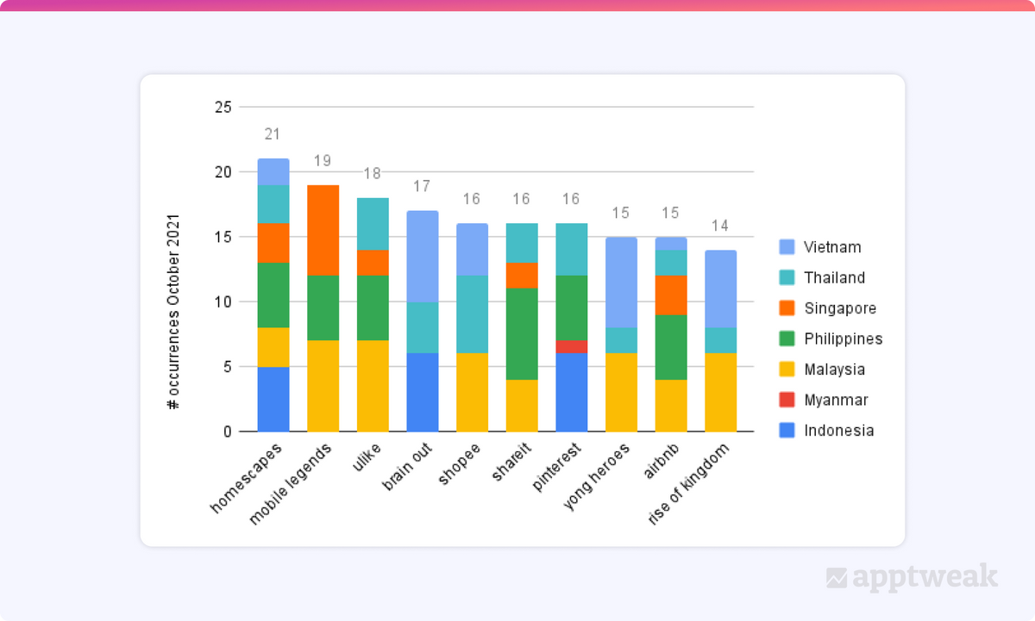
Task: Click the Vietnam segment of brain out bar
Action: (423, 257)
